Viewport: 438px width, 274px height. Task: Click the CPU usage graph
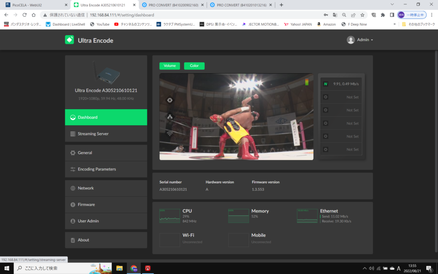pos(169,216)
